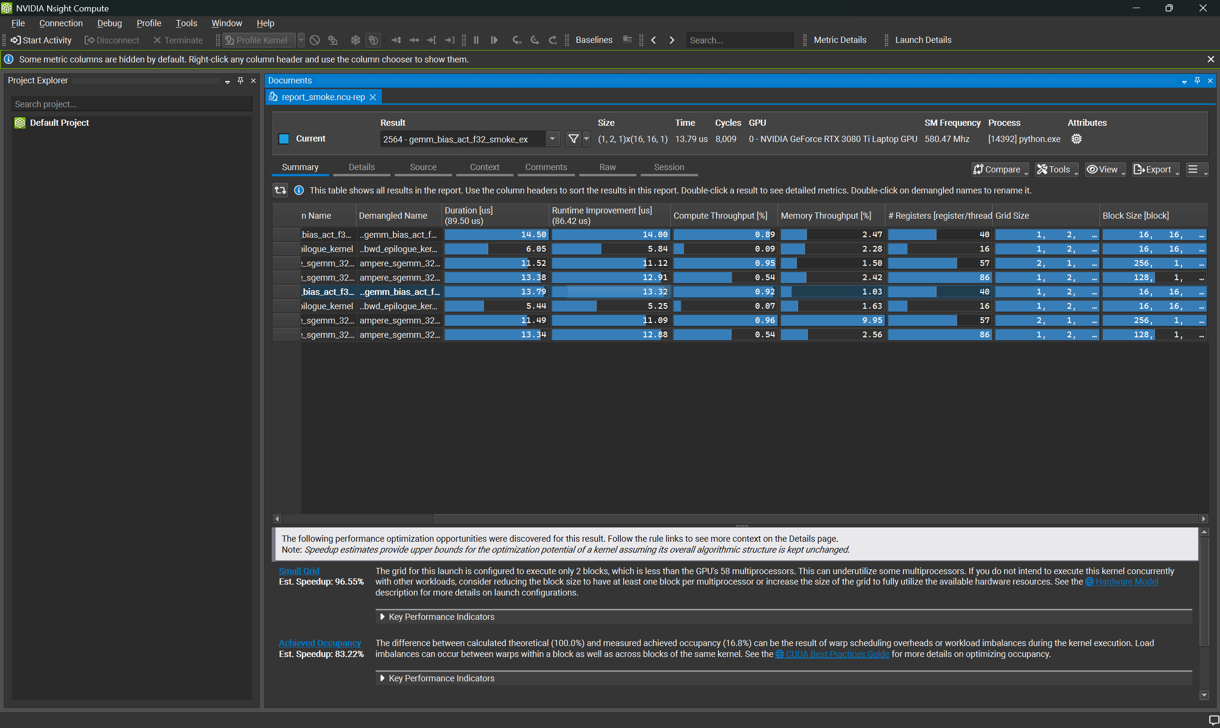Dismiss the hidden columns info banner
Image resolution: width=1220 pixels, height=728 pixels.
pyautogui.click(x=1210, y=60)
